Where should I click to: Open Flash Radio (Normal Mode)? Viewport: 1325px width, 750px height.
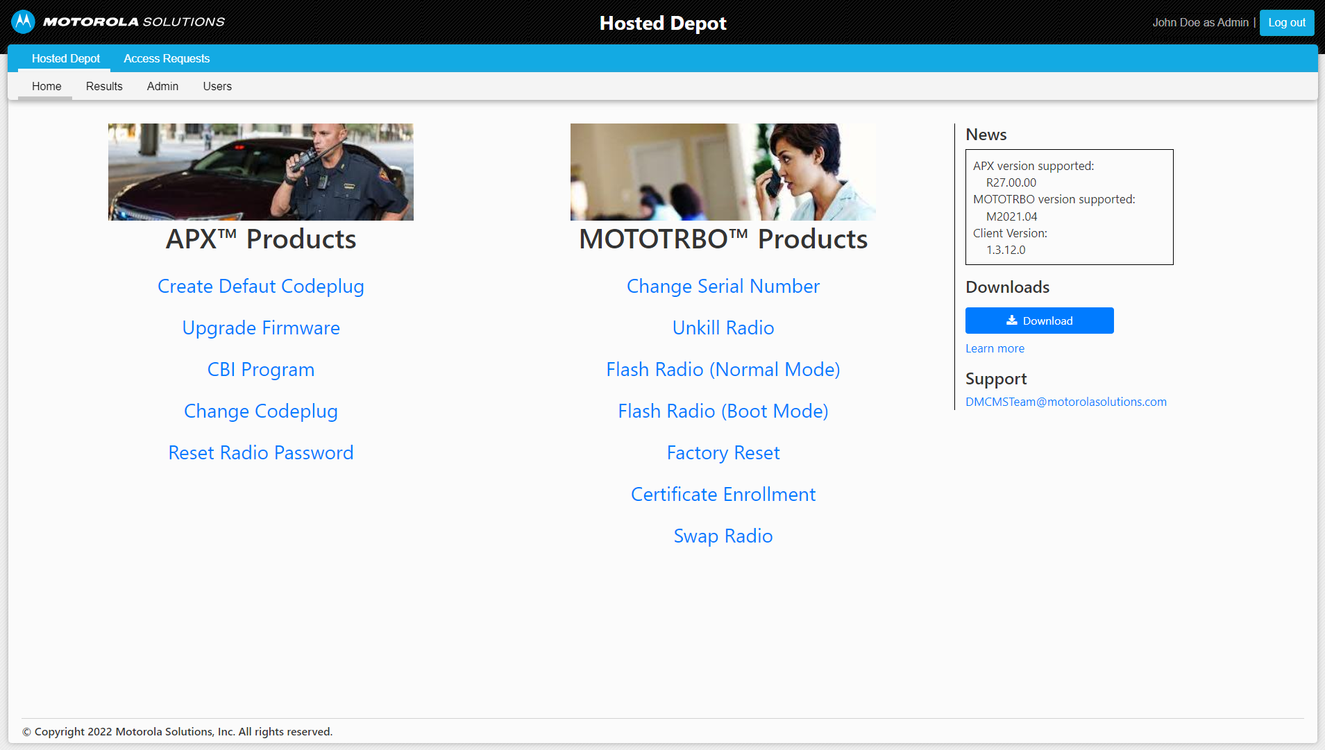click(723, 369)
